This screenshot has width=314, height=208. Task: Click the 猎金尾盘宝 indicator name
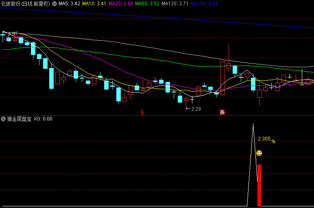pos(20,119)
